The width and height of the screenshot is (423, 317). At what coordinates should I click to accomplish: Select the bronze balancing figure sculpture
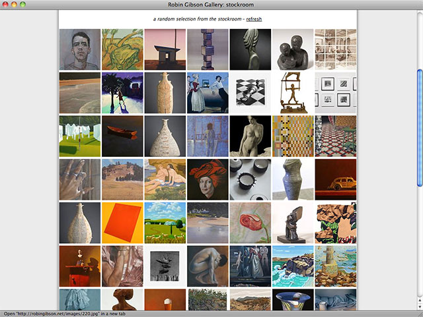(x=293, y=93)
